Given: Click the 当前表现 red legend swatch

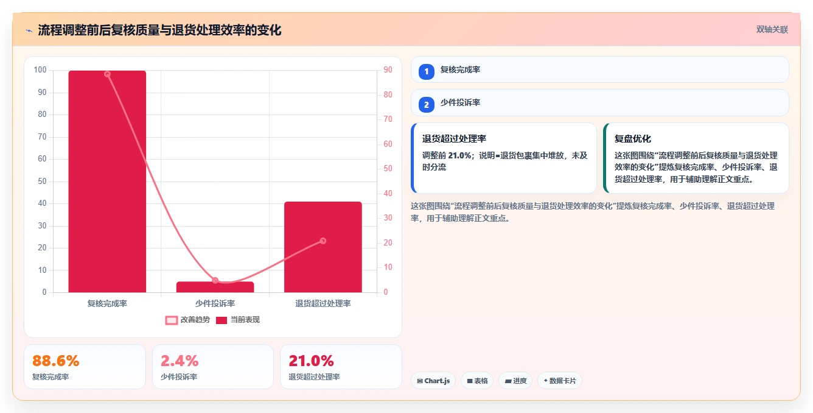Looking at the screenshot, I should pos(222,320).
